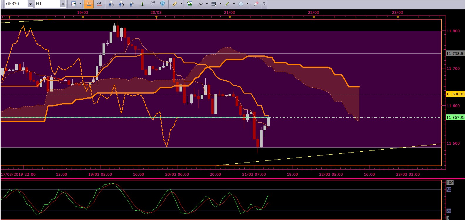This screenshot has height=220, width=465.
Task: Click the 11 800 price scale value
Action: click(x=453, y=31)
